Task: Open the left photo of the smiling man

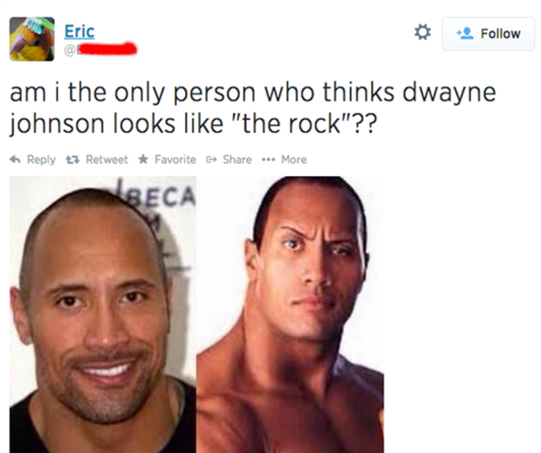Action: point(103,314)
